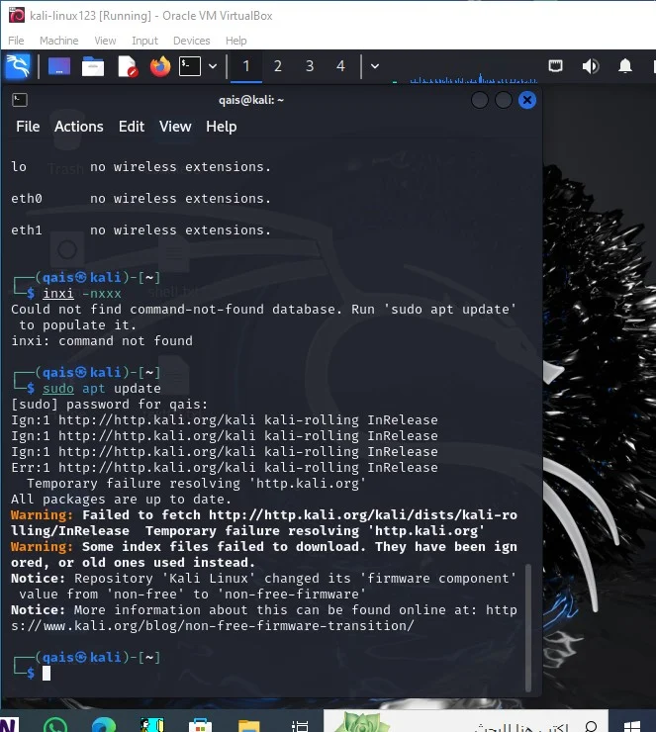The height and width of the screenshot is (732, 656).
Task: Open VirtualBox Devices menu
Action: point(191,41)
